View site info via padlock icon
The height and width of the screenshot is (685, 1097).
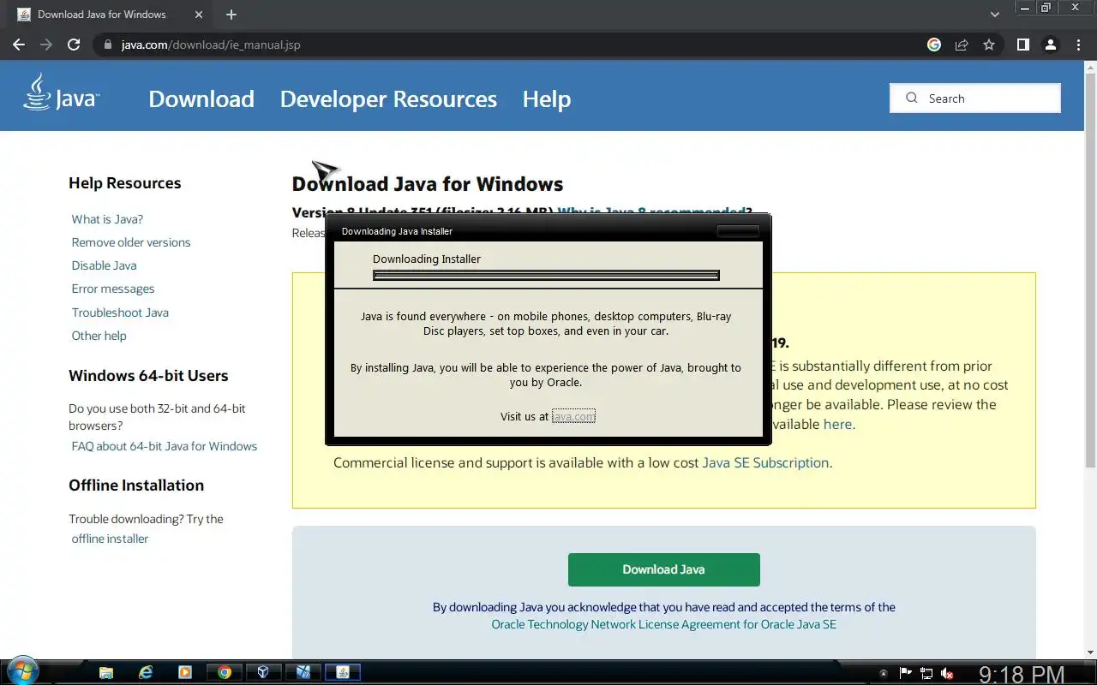click(108, 45)
